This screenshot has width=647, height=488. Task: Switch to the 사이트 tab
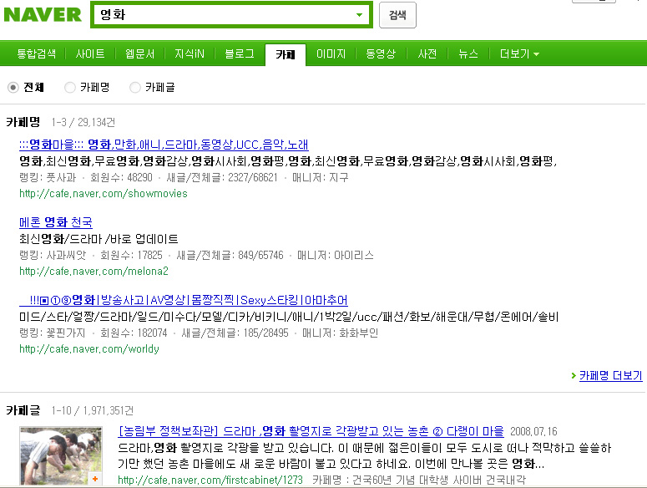click(x=90, y=53)
